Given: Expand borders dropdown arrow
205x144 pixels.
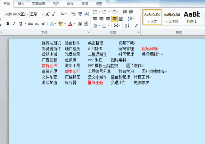Looking at the screenshot, I should (108, 26).
